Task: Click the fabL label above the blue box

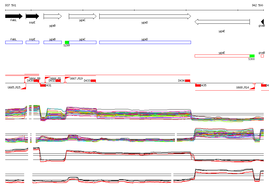Action: pos(14,39)
